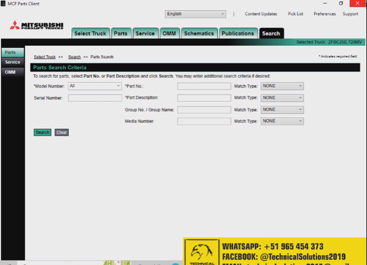Open Match Type dropdown for Part No.

point(282,86)
